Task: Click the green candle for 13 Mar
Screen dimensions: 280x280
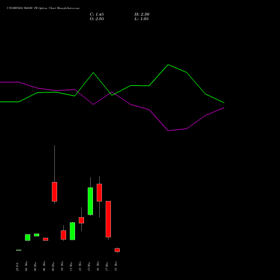Action: pos(90,201)
